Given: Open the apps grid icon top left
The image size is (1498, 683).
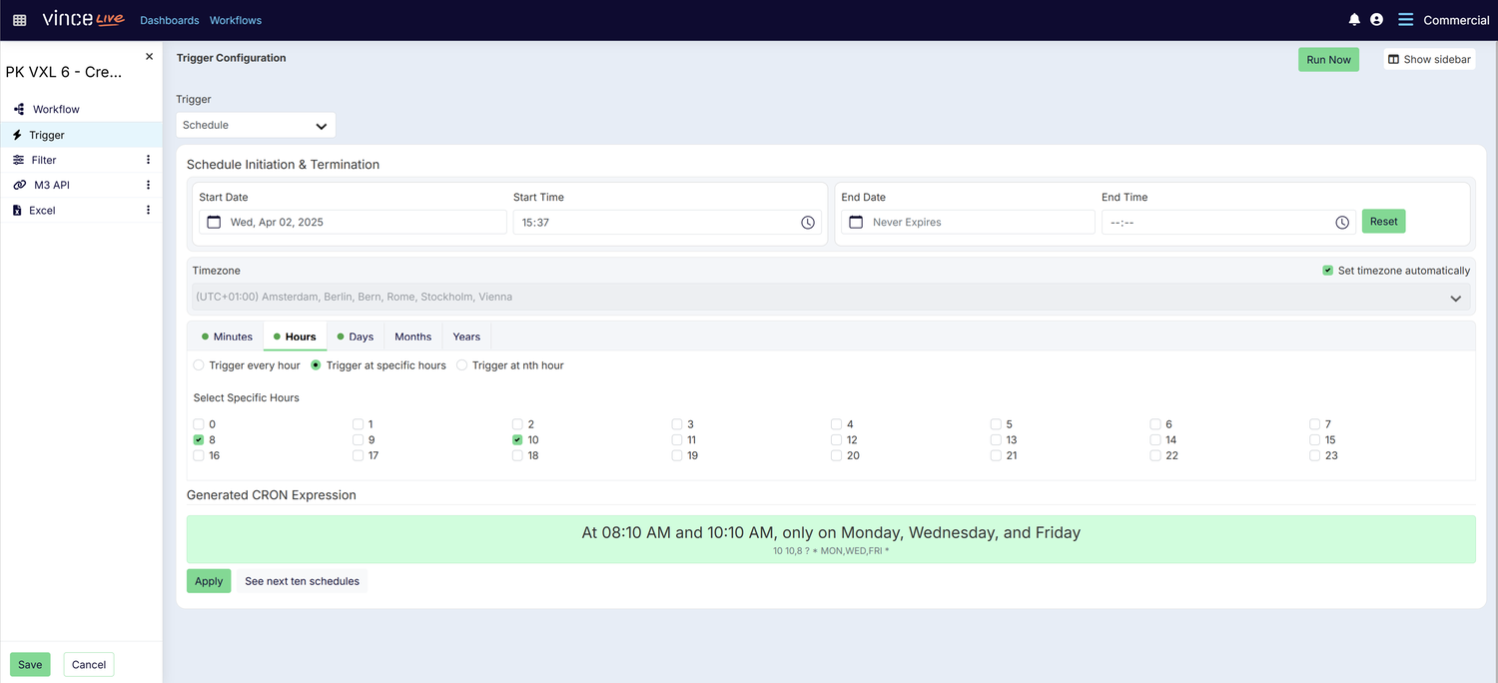Looking at the screenshot, I should (x=19, y=19).
